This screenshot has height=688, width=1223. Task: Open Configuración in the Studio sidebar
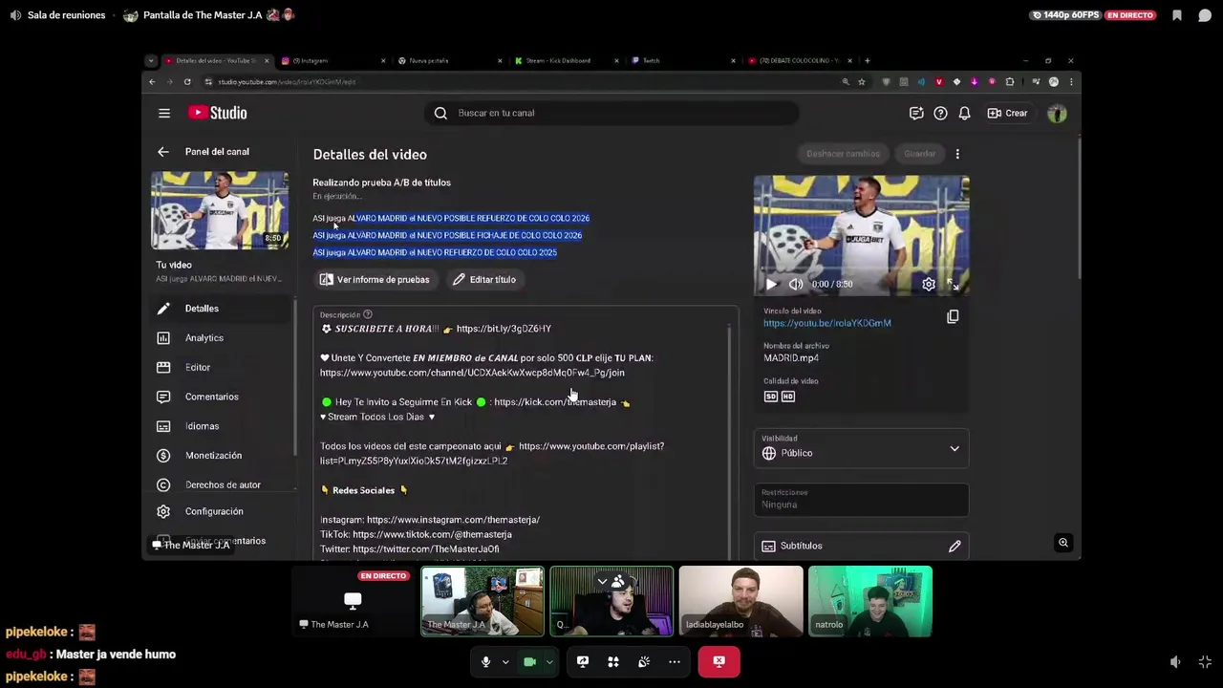(x=223, y=511)
